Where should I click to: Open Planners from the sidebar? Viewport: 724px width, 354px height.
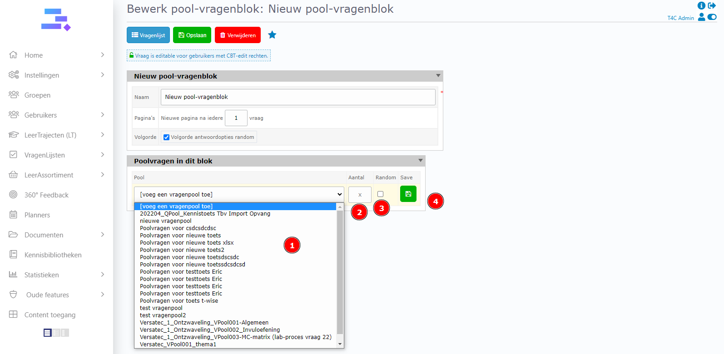(37, 215)
